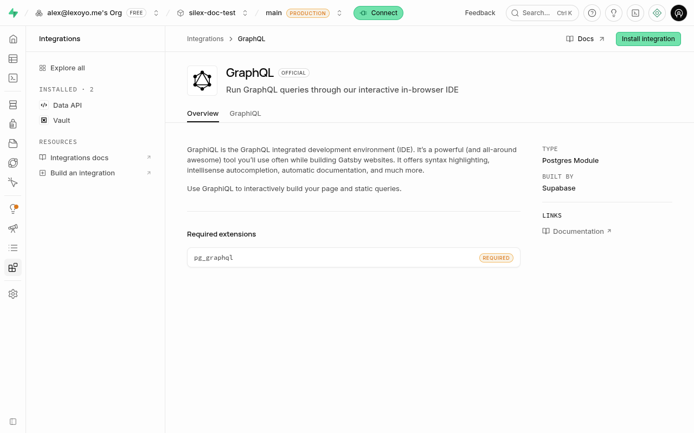This screenshot has width=694, height=433.
Task: Open the Logs list sidebar icon
Action: [x=13, y=248]
